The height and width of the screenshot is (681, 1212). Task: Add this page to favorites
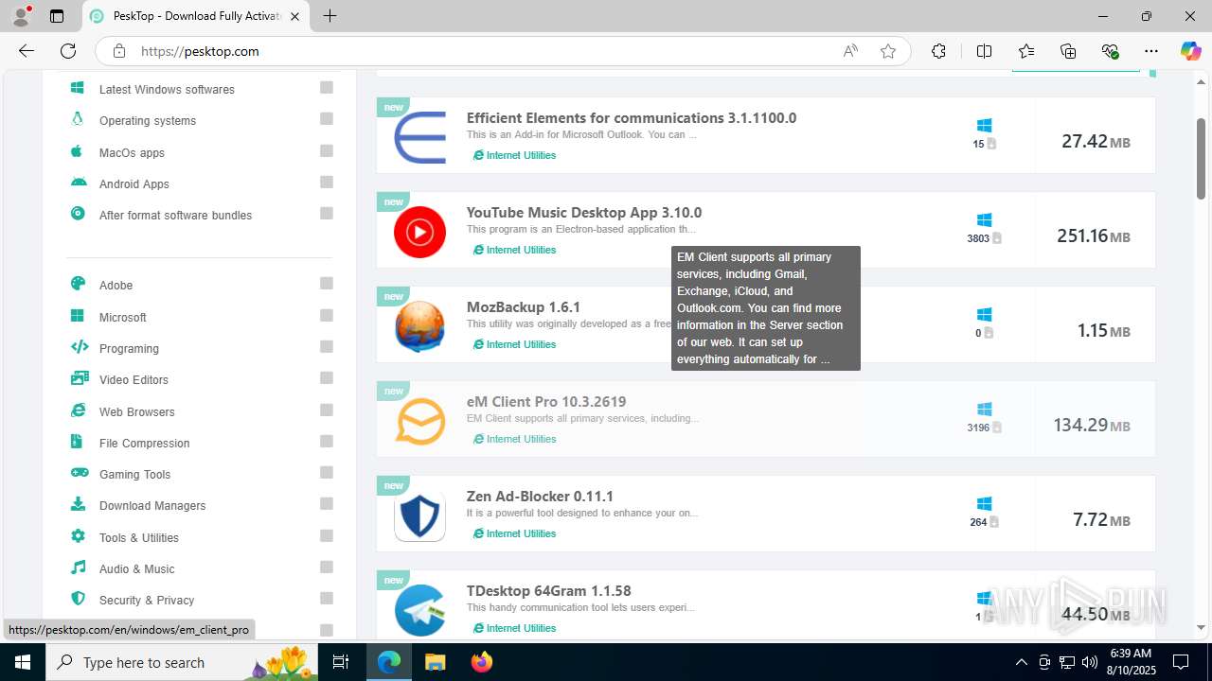(888, 51)
